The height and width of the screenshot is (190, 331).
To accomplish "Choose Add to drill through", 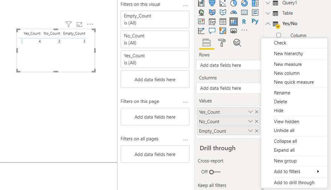I will (x=294, y=183).
